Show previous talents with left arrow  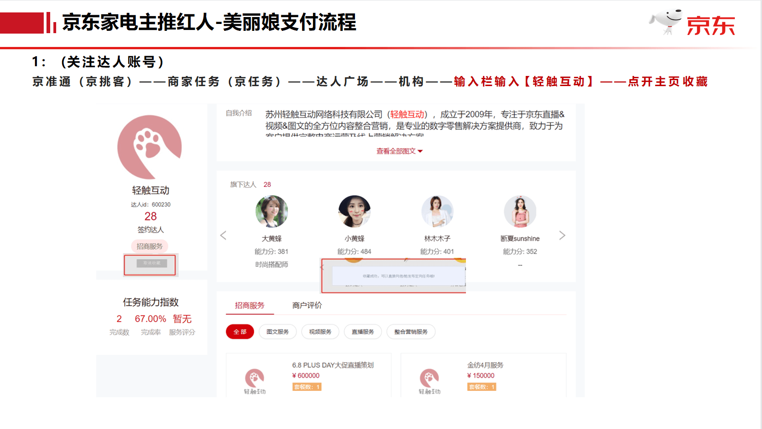point(223,235)
